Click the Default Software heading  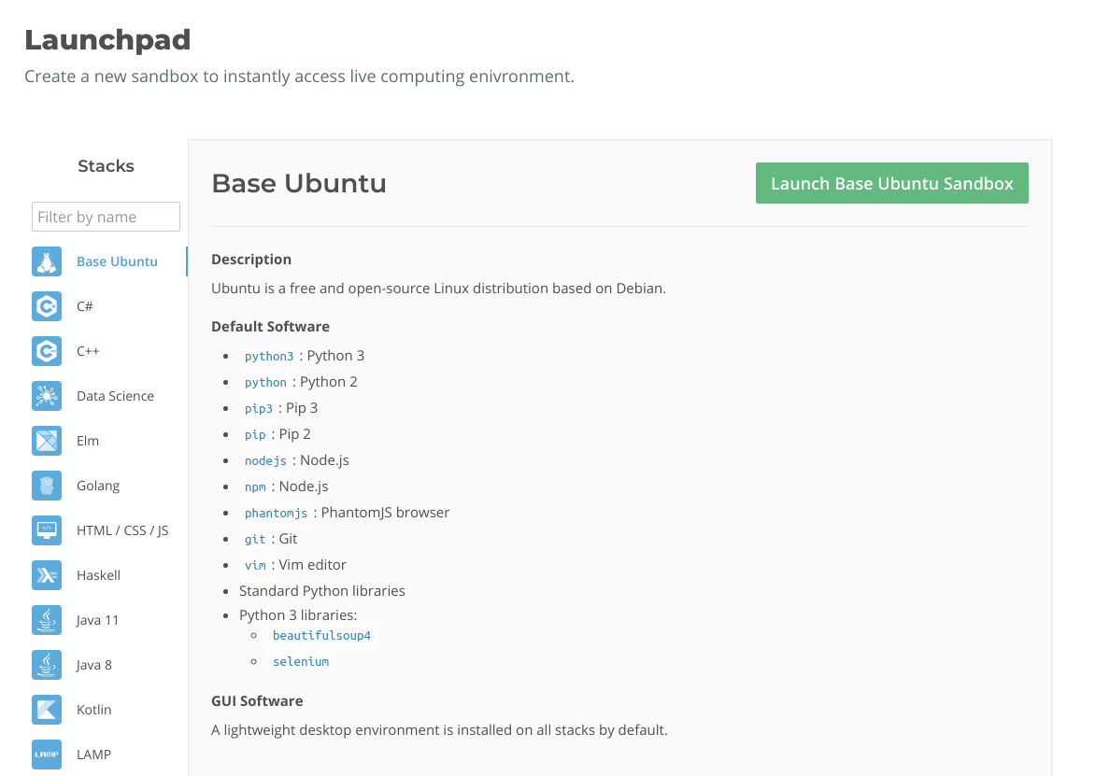click(x=270, y=327)
